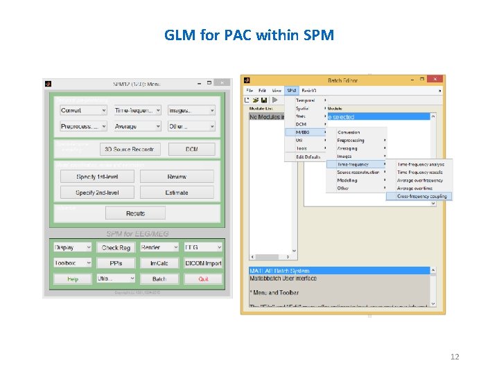Viewport: 499px width, 374px height.
Task: Open the Utils dropdown
Action: pos(116,278)
